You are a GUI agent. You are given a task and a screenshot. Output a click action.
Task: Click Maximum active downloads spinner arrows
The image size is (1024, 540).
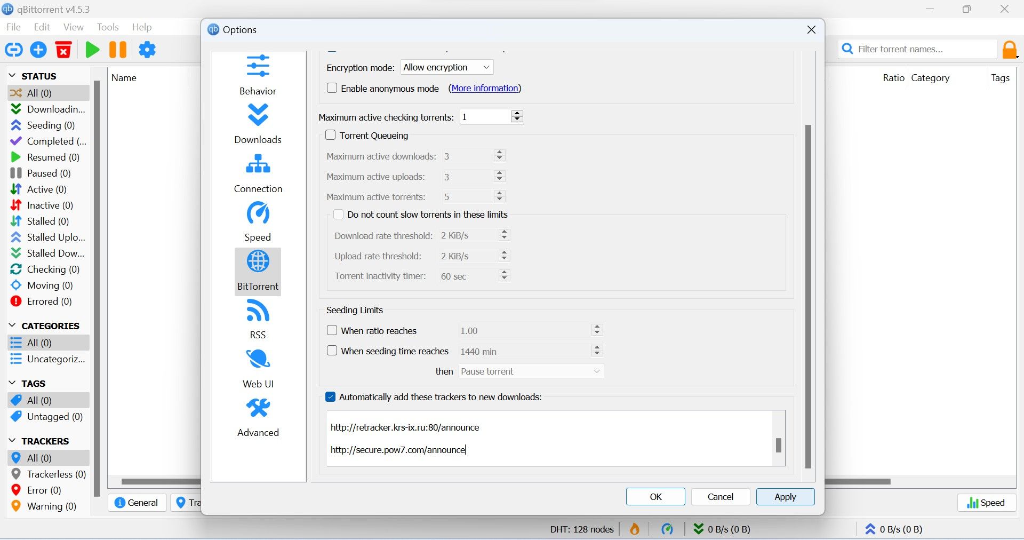pos(499,155)
